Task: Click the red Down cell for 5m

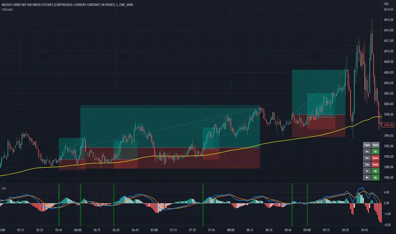Action: [x=375, y=158]
